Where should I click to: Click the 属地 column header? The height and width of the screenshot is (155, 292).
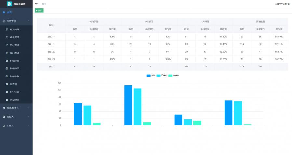pyautogui.click(x=51, y=25)
